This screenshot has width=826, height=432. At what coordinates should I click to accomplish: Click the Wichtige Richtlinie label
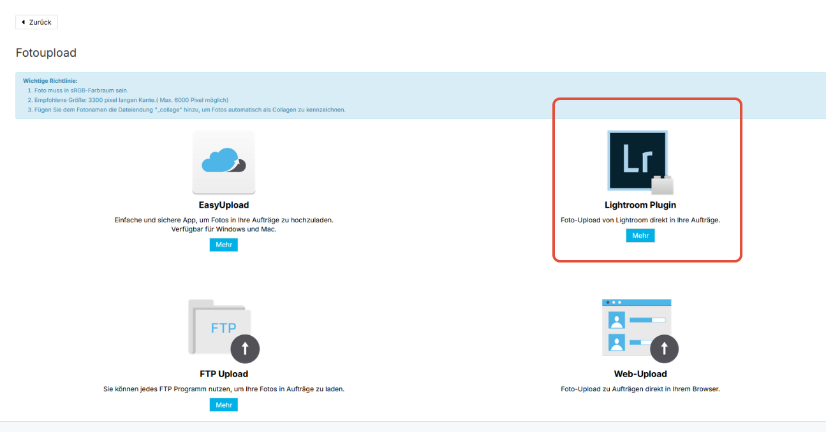[50, 81]
